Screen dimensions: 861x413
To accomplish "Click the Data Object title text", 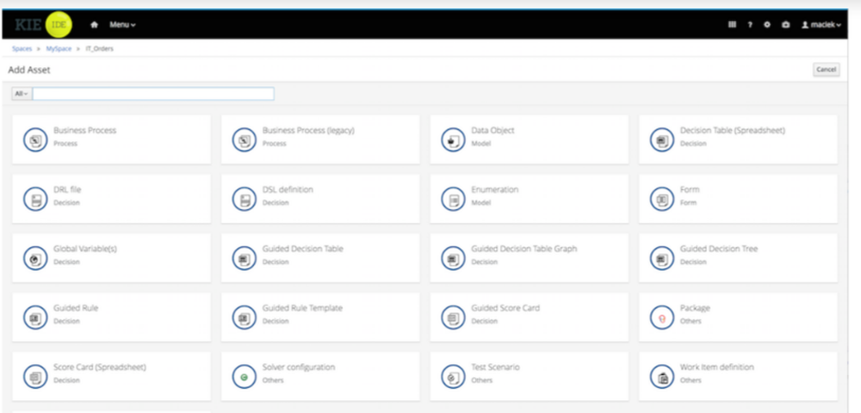I will pos(492,131).
